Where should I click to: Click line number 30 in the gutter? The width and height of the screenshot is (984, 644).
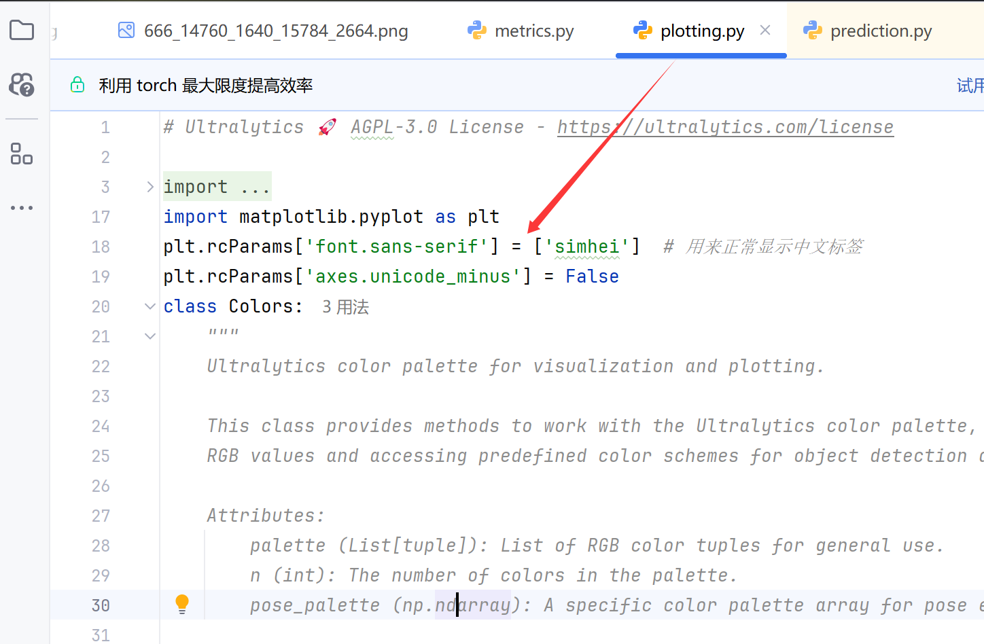[101, 605]
